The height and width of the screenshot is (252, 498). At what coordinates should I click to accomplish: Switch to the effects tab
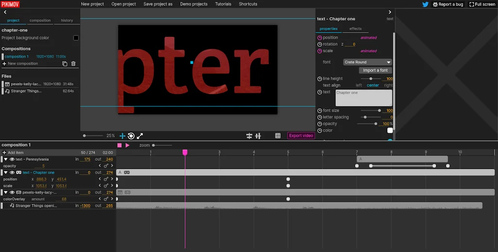click(355, 29)
